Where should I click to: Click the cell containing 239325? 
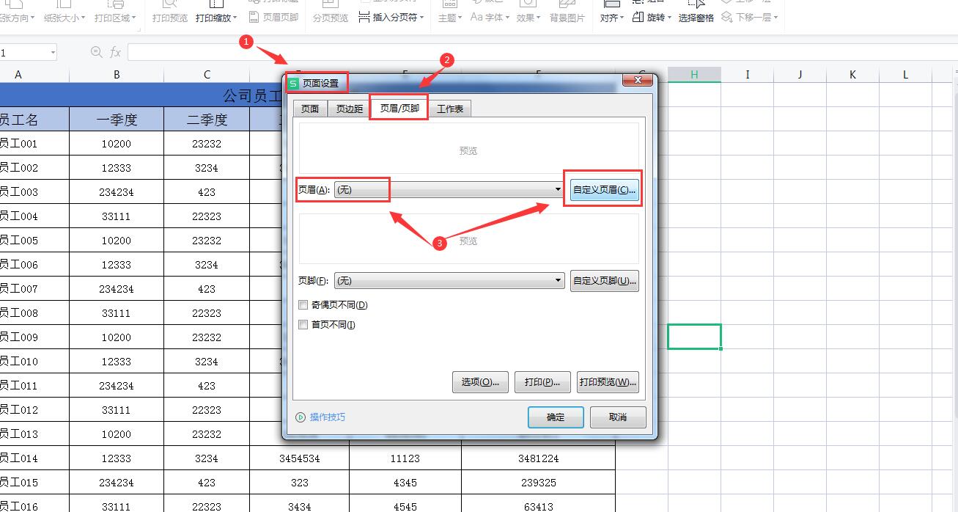point(538,483)
